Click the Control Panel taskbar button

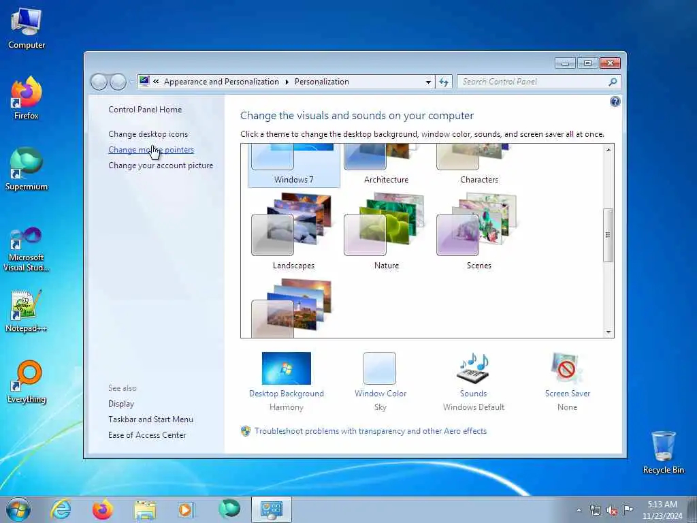(271, 509)
